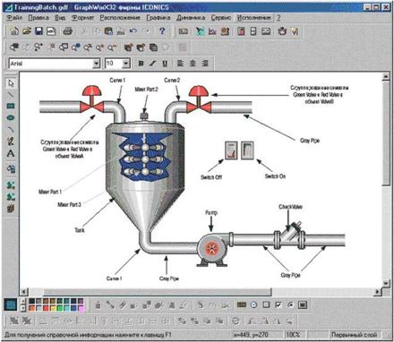The width and height of the screenshot is (394, 342).
Task: Open the Сервис menu
Action: pyautogui.click(x=221, y=18)
